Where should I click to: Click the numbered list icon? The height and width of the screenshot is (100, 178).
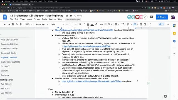coord(128,24)
